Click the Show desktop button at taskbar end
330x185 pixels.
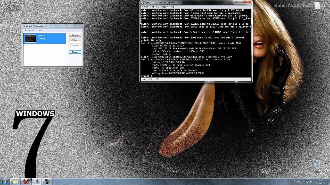coord(328,182)
